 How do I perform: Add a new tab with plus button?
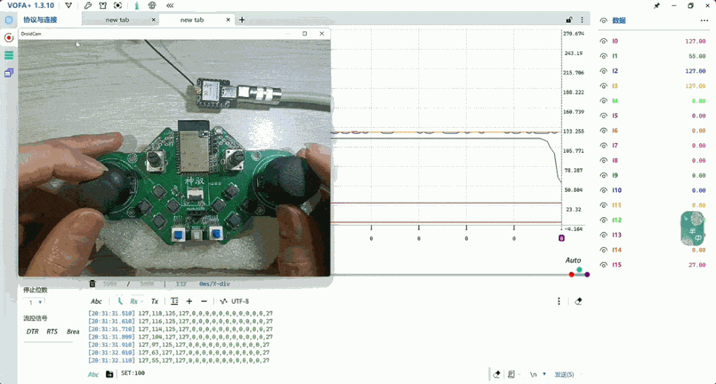tap(242, 20)
